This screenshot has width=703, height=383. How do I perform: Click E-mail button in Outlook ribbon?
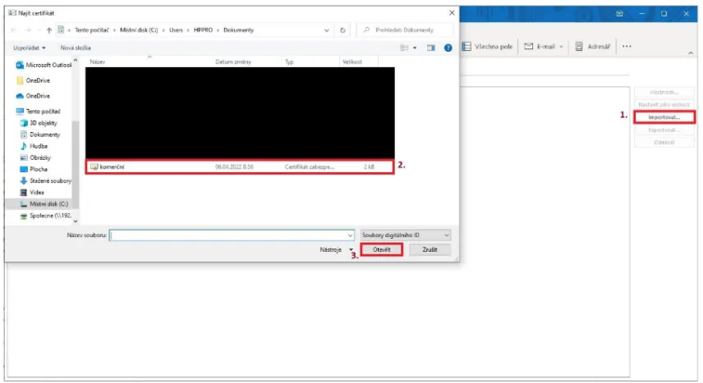540,47
